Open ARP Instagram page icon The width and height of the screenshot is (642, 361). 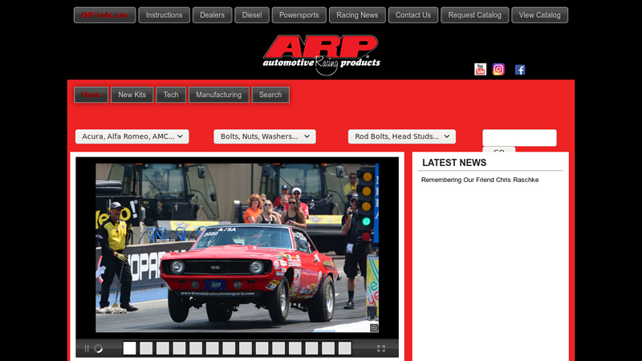click(x=498, y=69)
